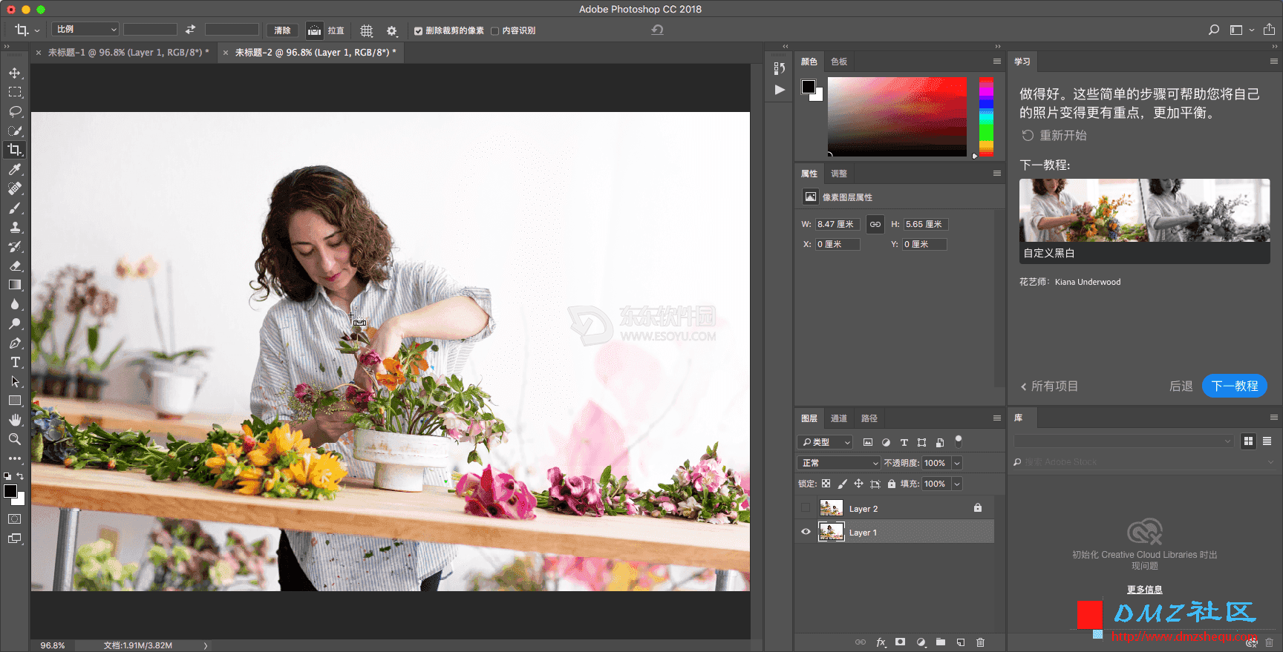Image resolution: width=1283 pixels, height=652 pixels.
Task: Toggle lock all padlock in Layers panel
Action: click(892, 484)
